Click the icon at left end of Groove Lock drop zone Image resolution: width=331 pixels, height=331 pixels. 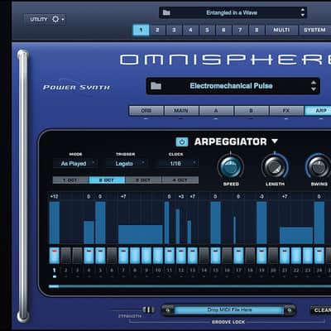pyautogui.click(x=168, y=309)
